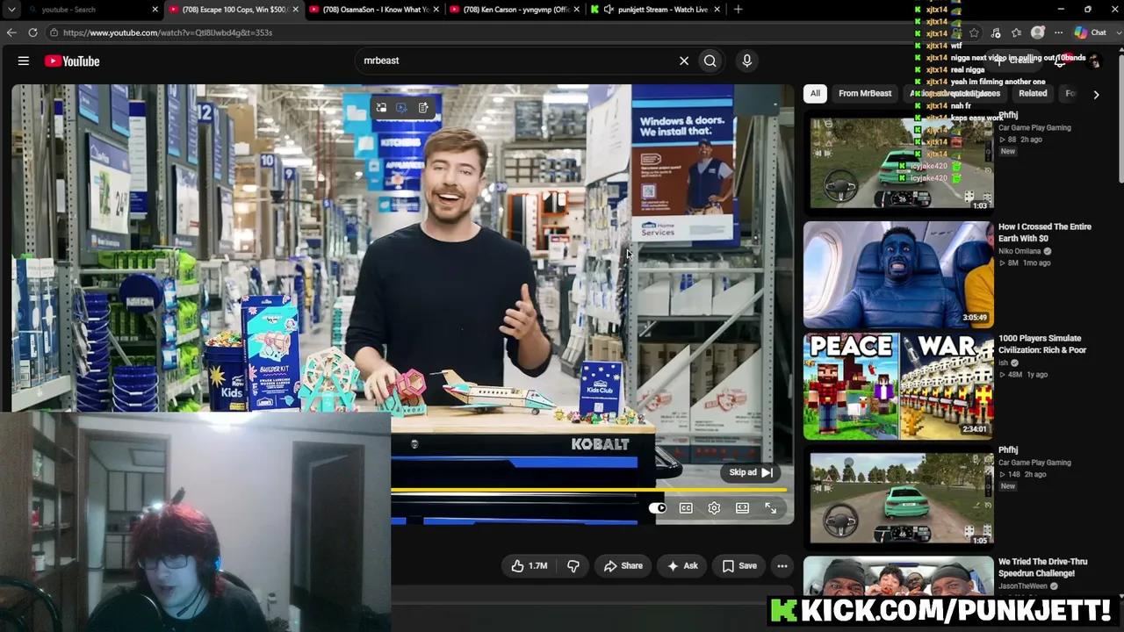Open 1000 Players Simulate Civilization title
This screenshot has width=1124, height=632.
tap(1042, 344)
